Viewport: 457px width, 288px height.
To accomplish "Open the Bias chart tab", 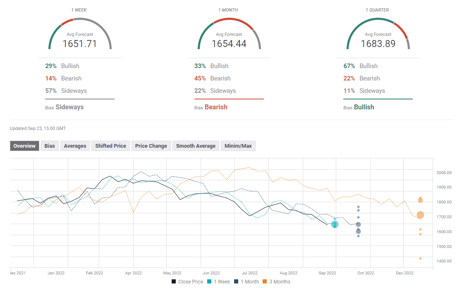I will click(x=50, y=146).
